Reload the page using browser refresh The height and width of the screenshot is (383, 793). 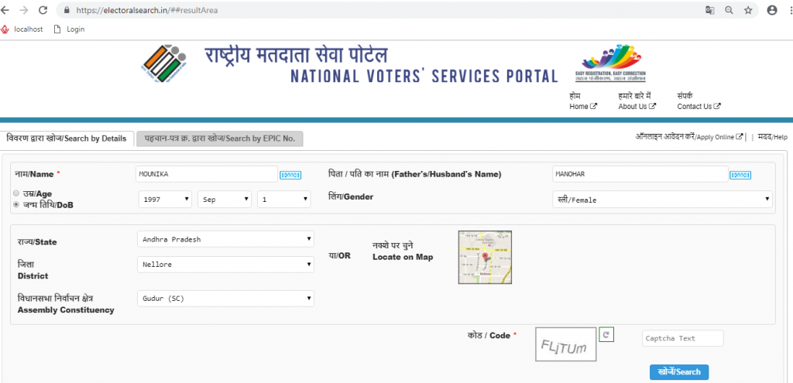click(43, 9)
